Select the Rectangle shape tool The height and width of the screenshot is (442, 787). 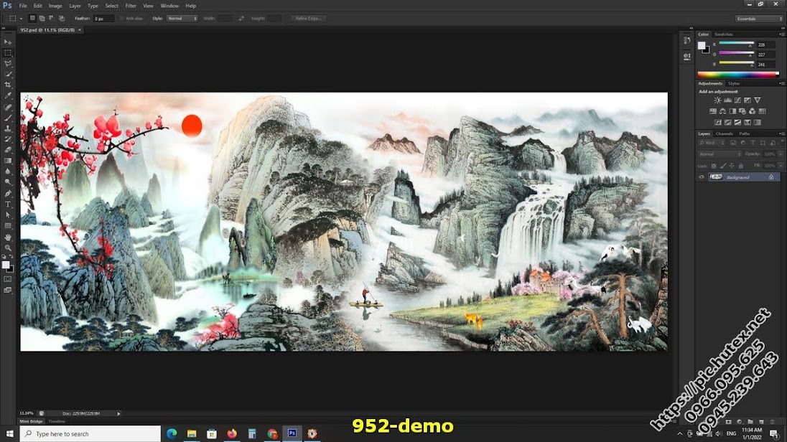click(x=8, y=226)
